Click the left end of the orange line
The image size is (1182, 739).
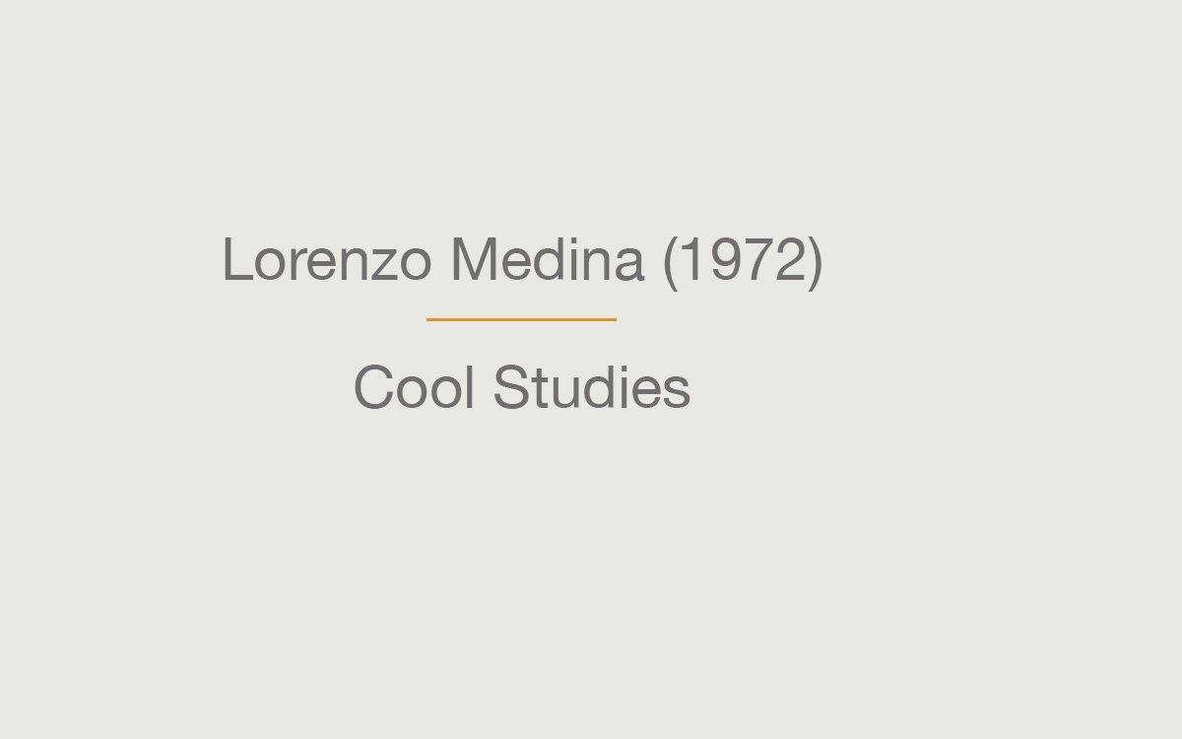pyautogui.click(x=429, y=319)
